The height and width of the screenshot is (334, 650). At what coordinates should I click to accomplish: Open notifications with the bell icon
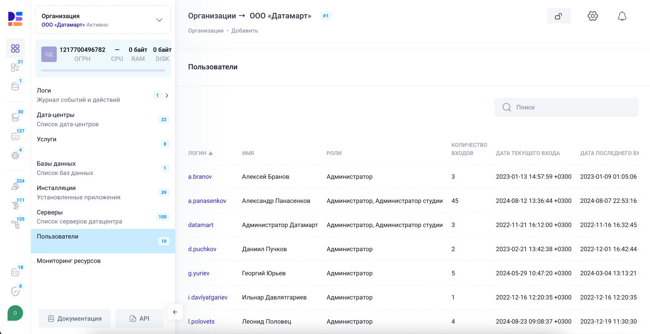622,16
